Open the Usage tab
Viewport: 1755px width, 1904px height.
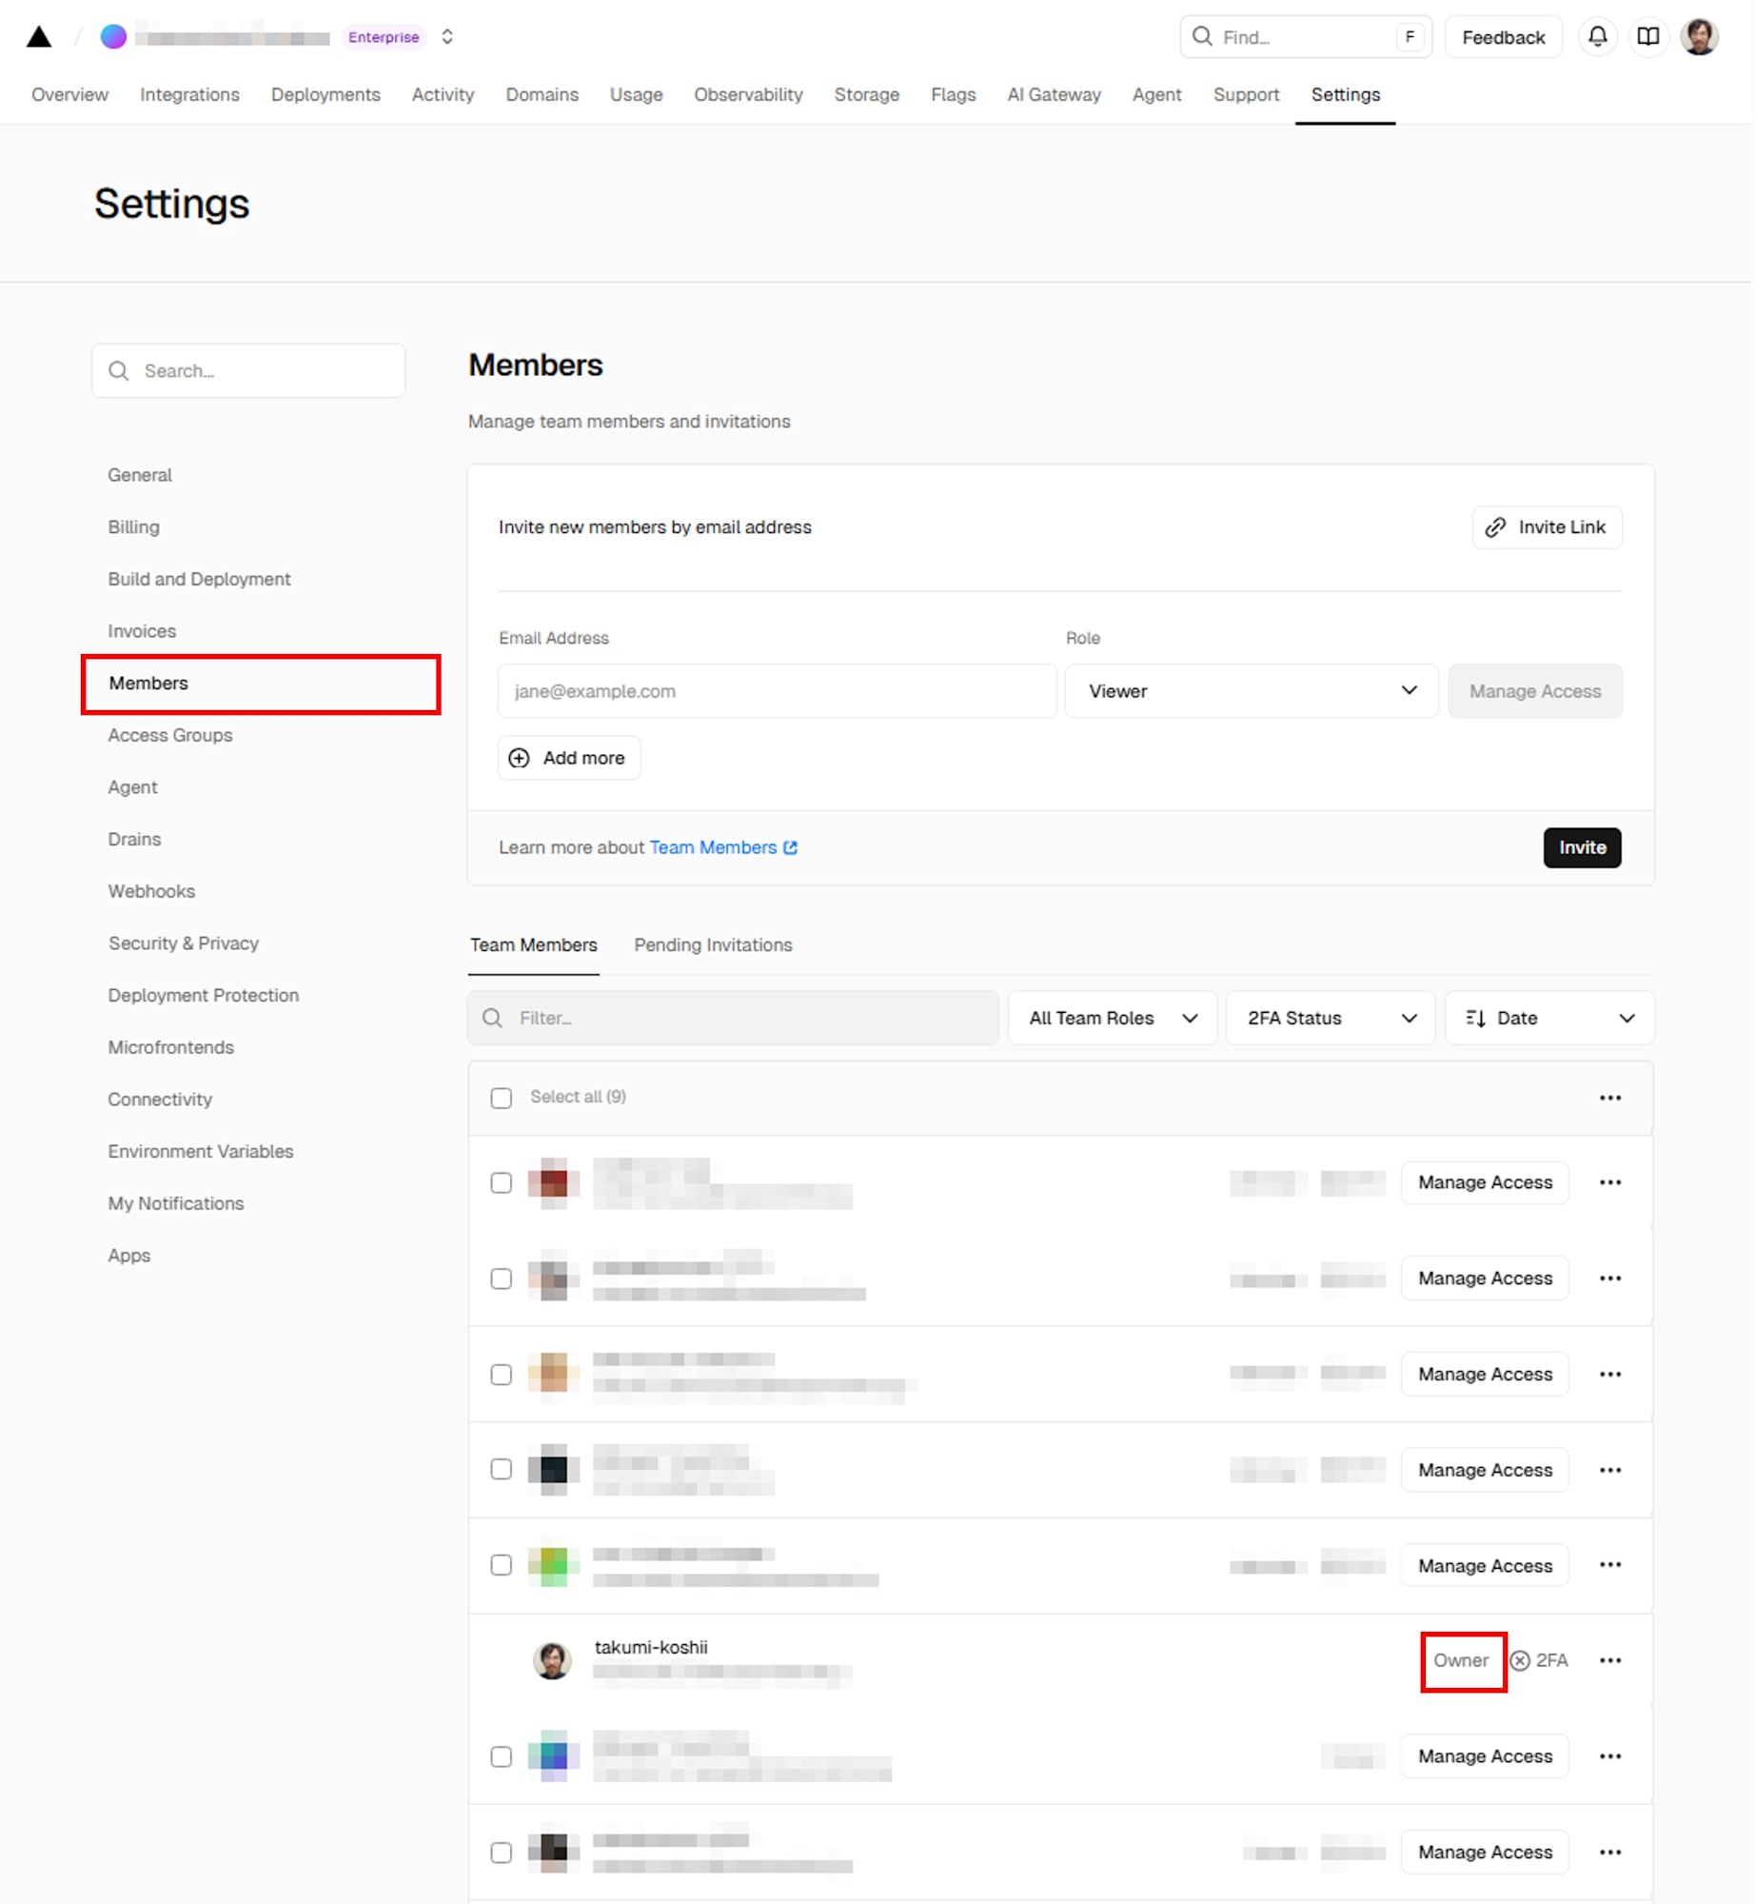[x=636, y=94]
